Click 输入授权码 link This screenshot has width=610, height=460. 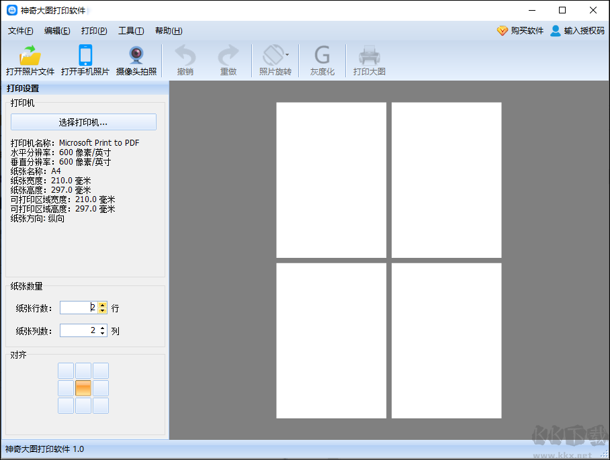point(578,31)
